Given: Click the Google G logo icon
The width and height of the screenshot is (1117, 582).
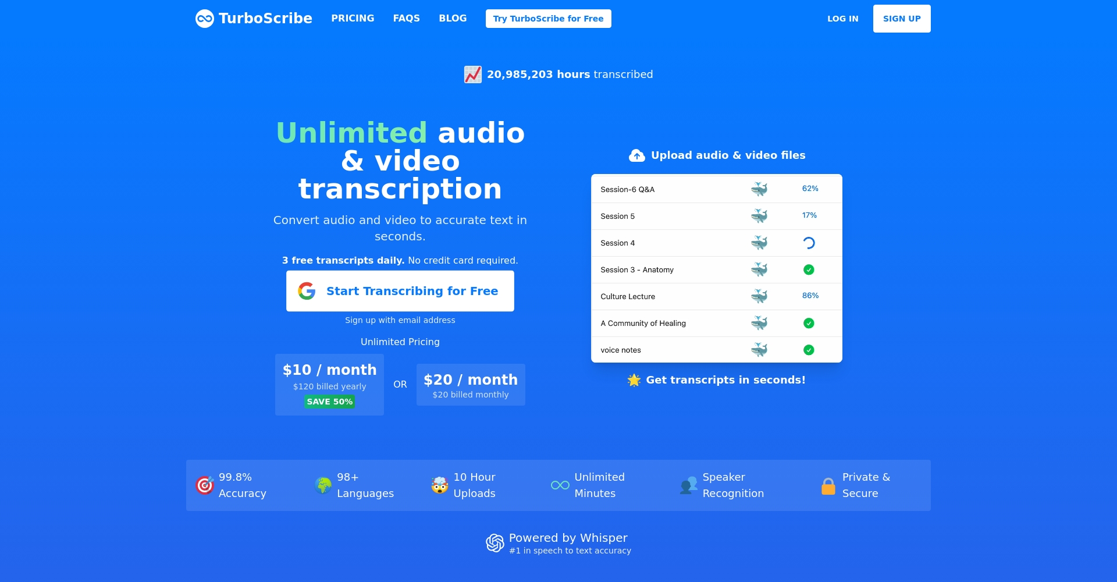Looking at the screenshot, I should 307,291.
